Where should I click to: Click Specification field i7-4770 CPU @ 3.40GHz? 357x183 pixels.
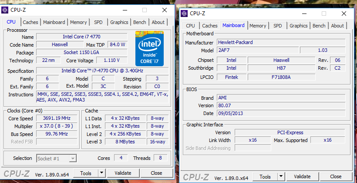102,71
